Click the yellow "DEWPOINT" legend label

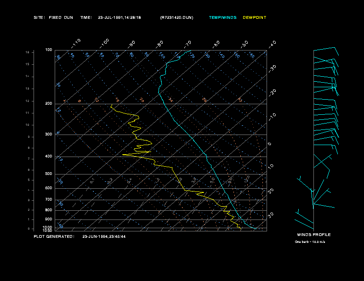(255, 17)
